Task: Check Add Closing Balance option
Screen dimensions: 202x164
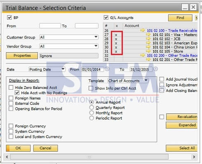Action: tap(162, 90)
